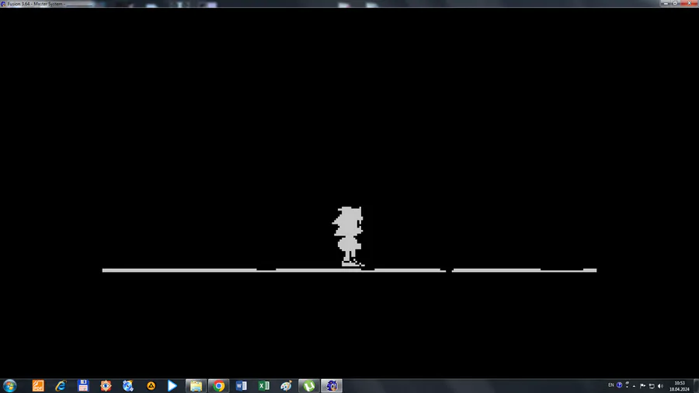Open the Windows Start menu orb
This screenshot has width=699, height=393.
9,385
